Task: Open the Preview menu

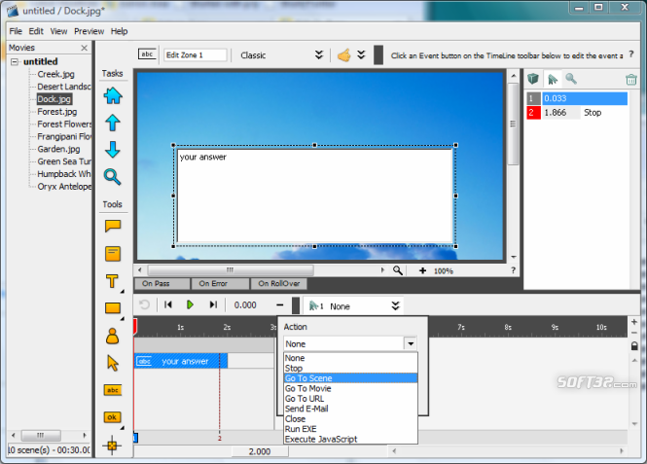Action: pos(90,31)
